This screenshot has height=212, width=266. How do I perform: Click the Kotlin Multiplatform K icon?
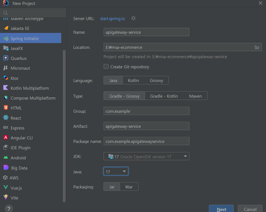point(6,88)
